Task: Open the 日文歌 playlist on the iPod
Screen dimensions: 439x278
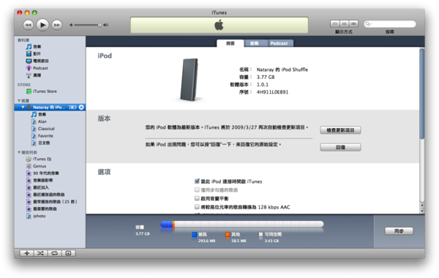Action: pos(40,143)
